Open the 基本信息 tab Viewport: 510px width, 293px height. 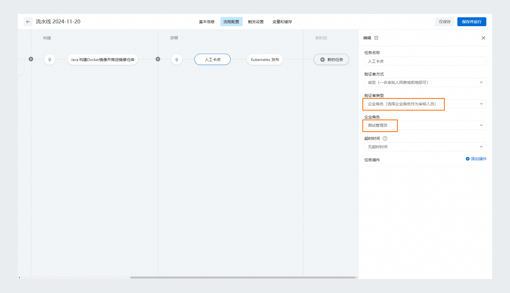pyautogui.click(x=207, y=22)
